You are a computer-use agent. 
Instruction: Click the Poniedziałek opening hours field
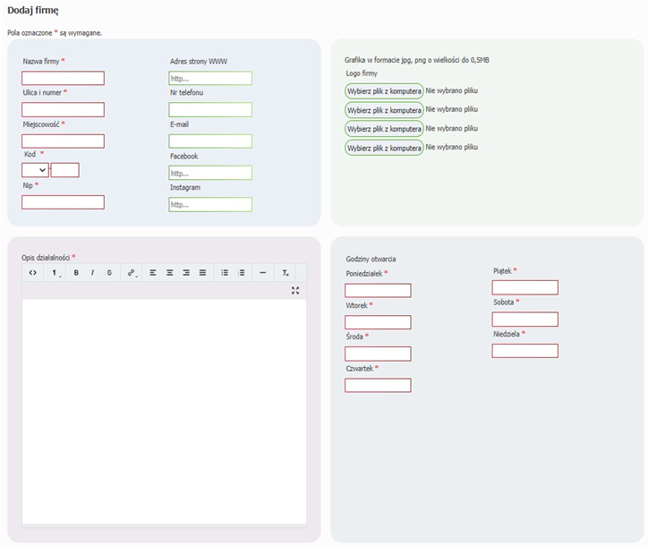(378, 290)
